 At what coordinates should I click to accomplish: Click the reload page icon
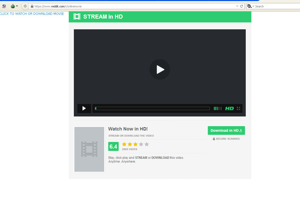pos(241,6)
